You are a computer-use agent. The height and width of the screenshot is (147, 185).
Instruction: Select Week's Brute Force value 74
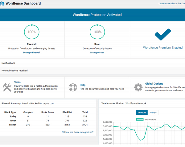coord(47,121)
